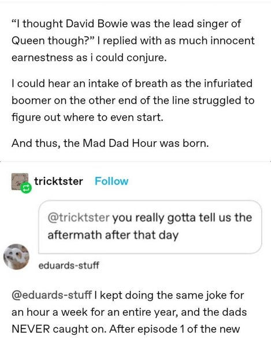Image resolution: width=271 pixels, height=347 pixels.
Task: Click the paragraph starting "I thought David Bowie"
Action: 133,40
